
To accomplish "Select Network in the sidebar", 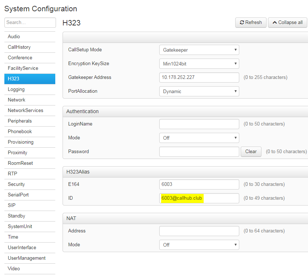I will tap(30, 100).
